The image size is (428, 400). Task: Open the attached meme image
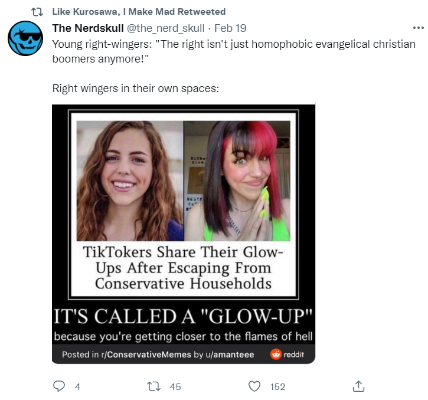point(184,234)
